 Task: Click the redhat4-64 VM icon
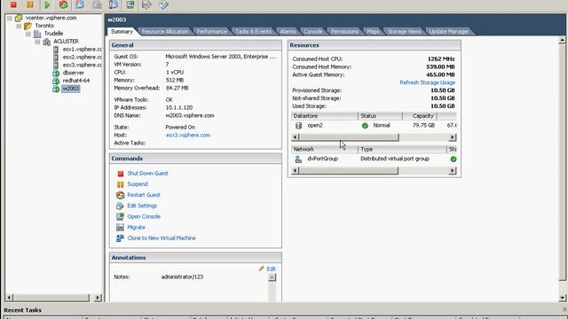tap(56, 81)
